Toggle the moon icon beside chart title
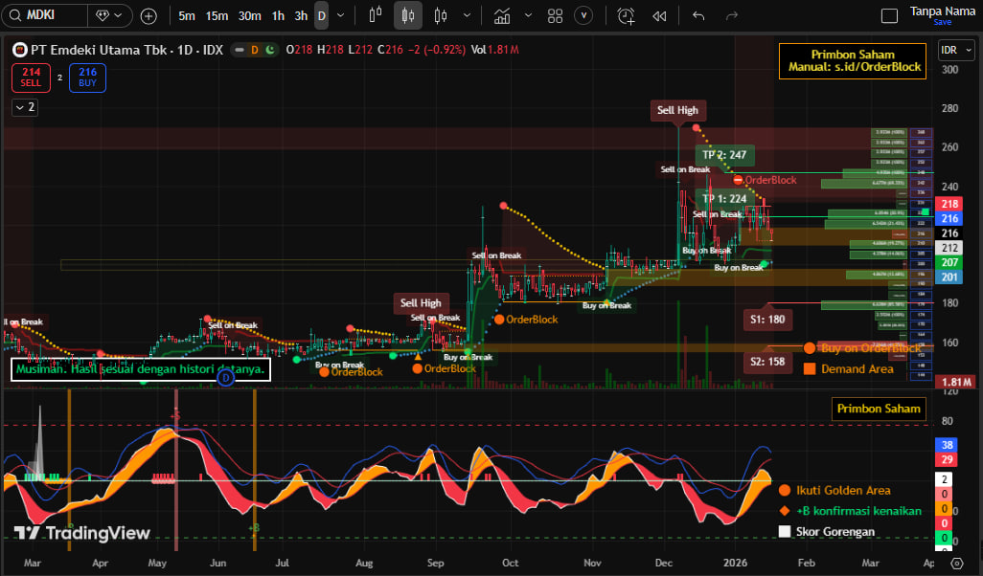 [270, 50]
